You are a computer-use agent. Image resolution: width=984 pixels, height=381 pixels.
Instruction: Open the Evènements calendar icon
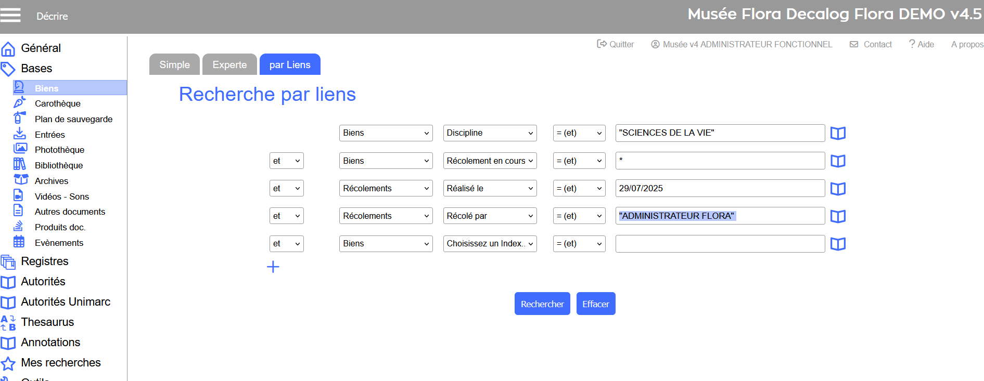click(x=19, y=242)
